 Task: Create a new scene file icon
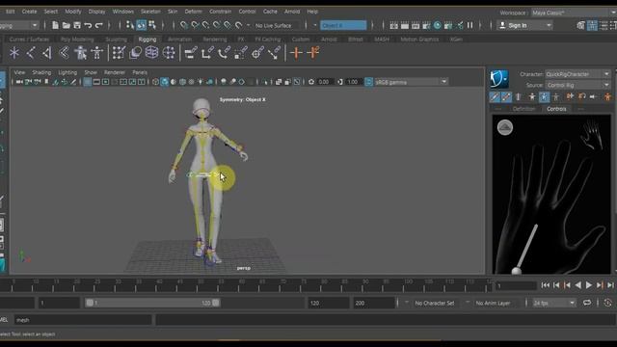55,26
